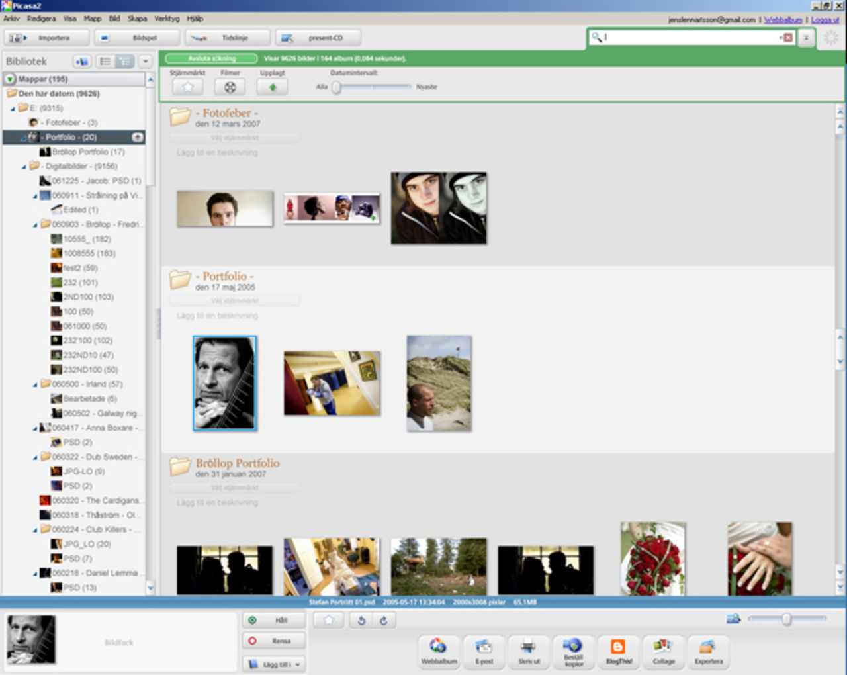Screen dimensions: 847x675
Task: Click the Avsluta sökning button
Action: pyautogui.click(x=210, y=58)
